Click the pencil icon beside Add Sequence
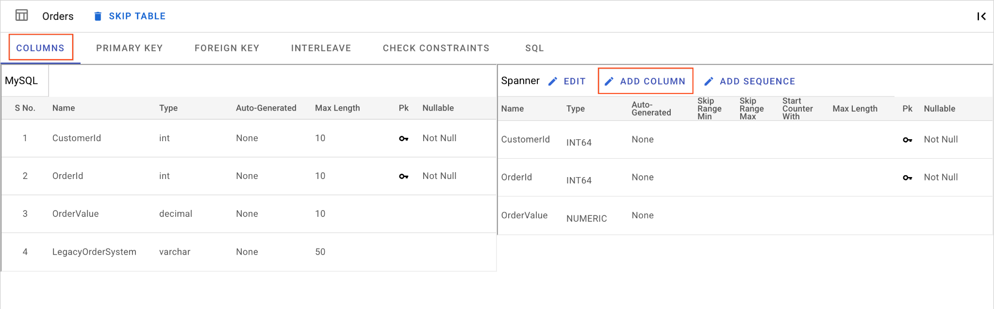This screenshot has height=309, width=994. click(709, 81)
